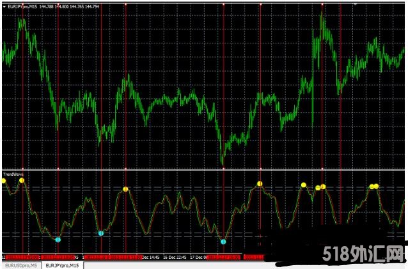Viewport: 408px width, 269px height.
Task: Click the rightmost yellow sell signal dot
Action: pyautogui.click(x=376, y=186)
